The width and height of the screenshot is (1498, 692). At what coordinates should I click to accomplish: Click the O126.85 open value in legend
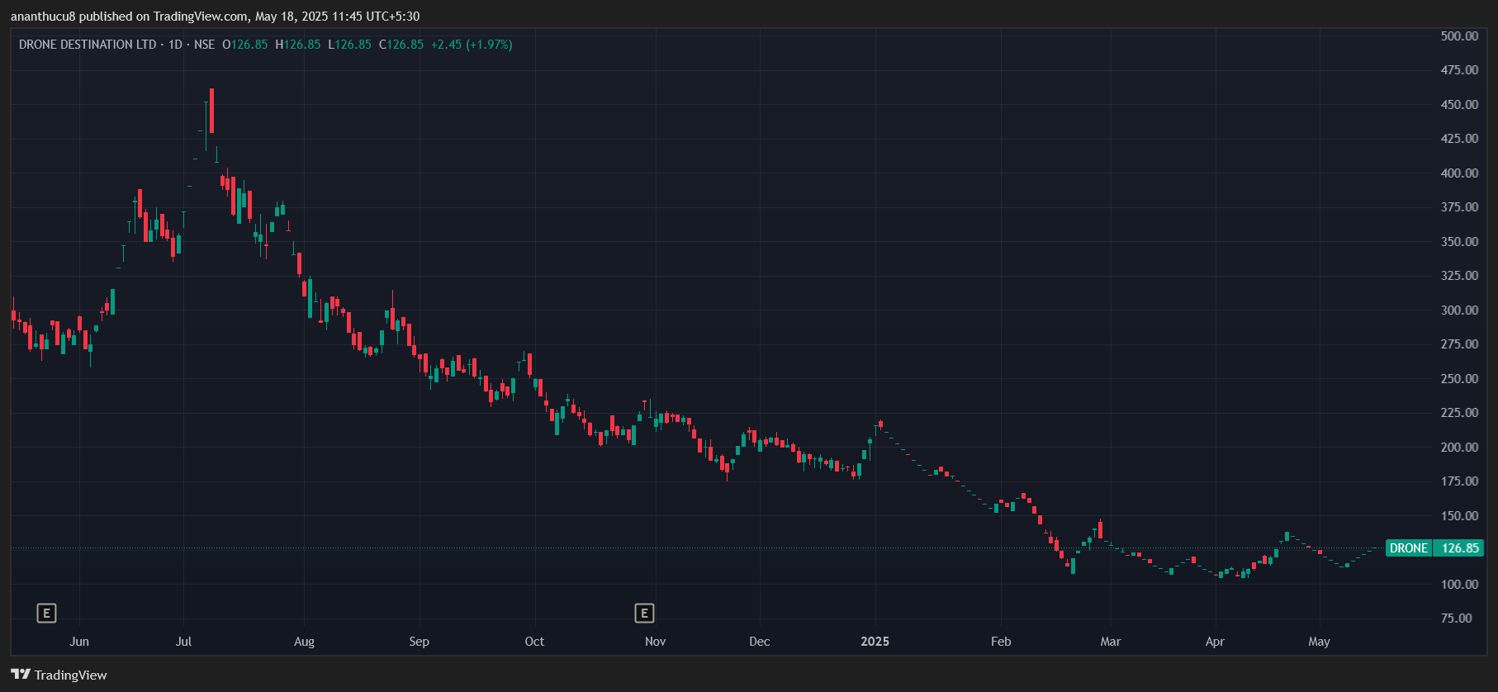(245, 45)
